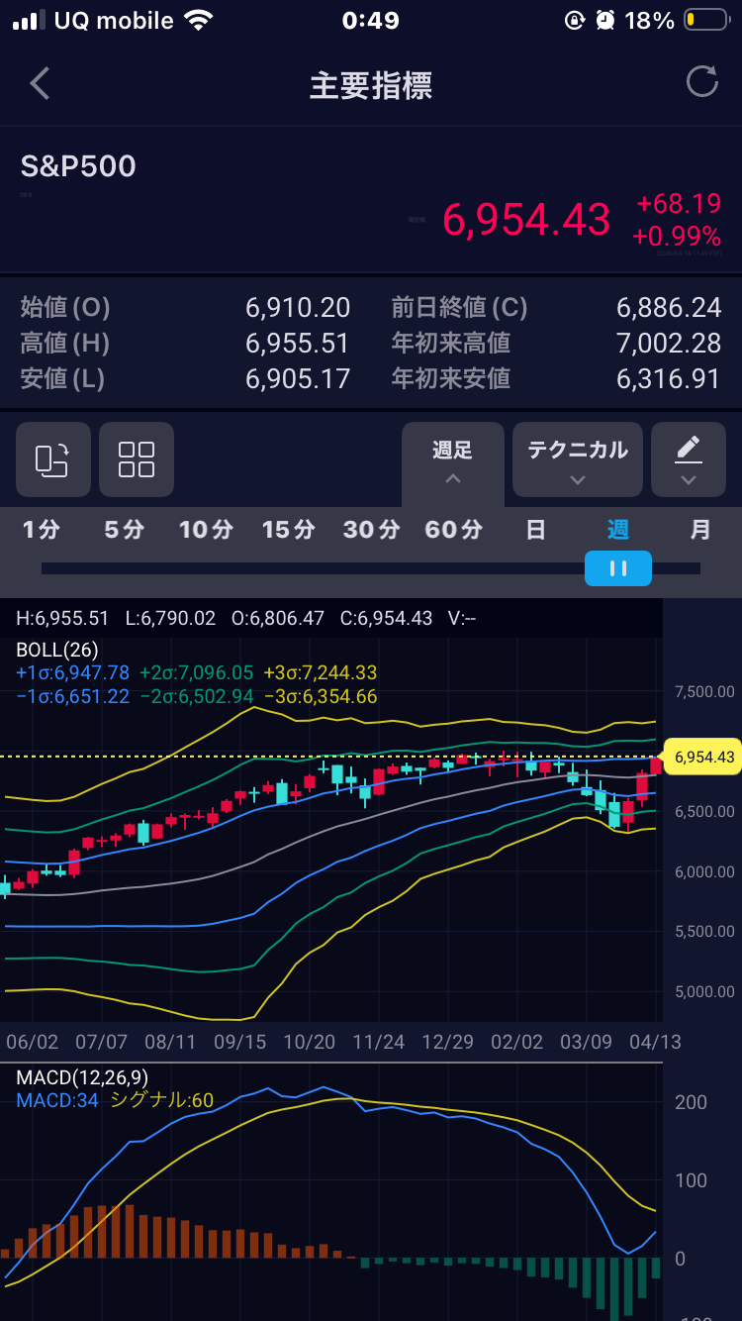The image size is (742, 1321).
Task: Tap the battery indicator icon
Action: point(704,21)
